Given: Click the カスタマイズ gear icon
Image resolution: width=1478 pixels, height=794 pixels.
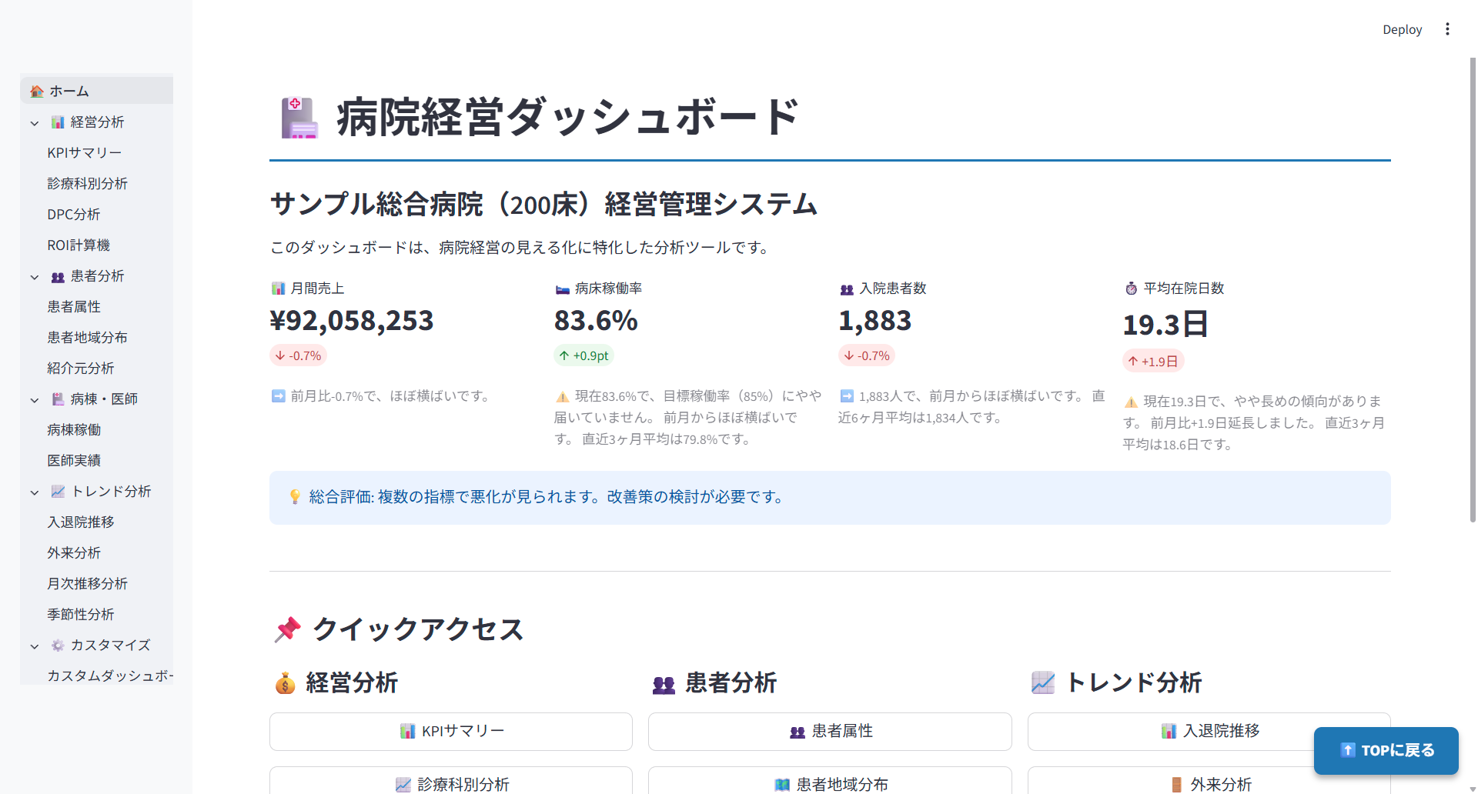Looking at the screenshot, I should pos(57,646).
